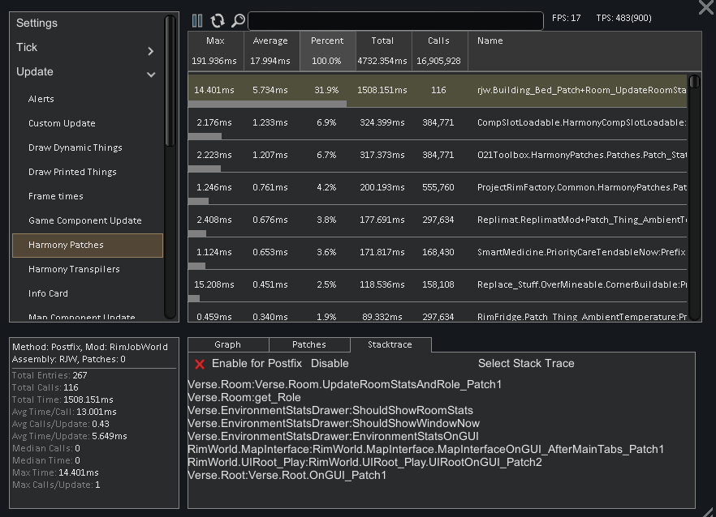Image resolution: width=716 pixels, height=517 pixels.
Task: Select Harmony Patches entry
Action: click(x=87, y=246)
